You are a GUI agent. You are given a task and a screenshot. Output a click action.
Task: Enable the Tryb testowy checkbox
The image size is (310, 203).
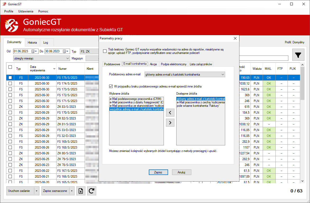coord(105,51)
